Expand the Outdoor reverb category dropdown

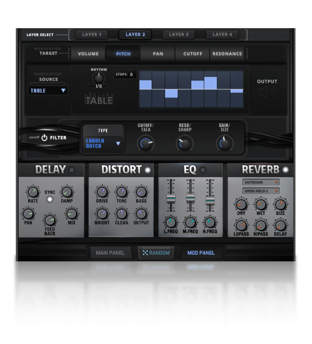point(261,183)
